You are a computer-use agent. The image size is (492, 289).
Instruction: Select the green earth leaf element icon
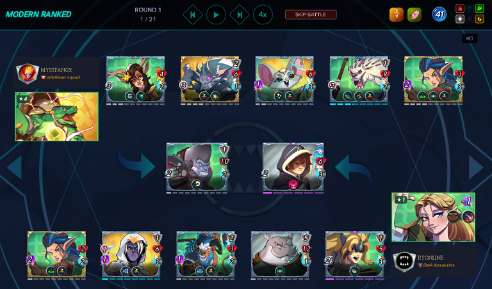click(479, 8)
